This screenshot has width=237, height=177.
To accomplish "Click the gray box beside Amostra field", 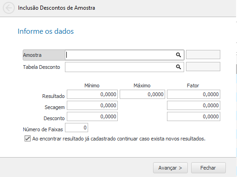I will click(203, 55).
